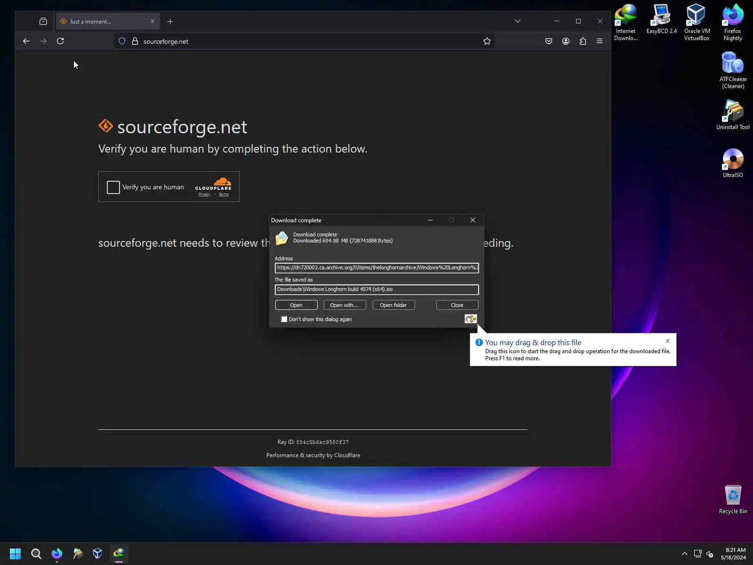753x565 pixels.
Task: Close the 'Just a moment...' tab
Action: tap(152, 22)
